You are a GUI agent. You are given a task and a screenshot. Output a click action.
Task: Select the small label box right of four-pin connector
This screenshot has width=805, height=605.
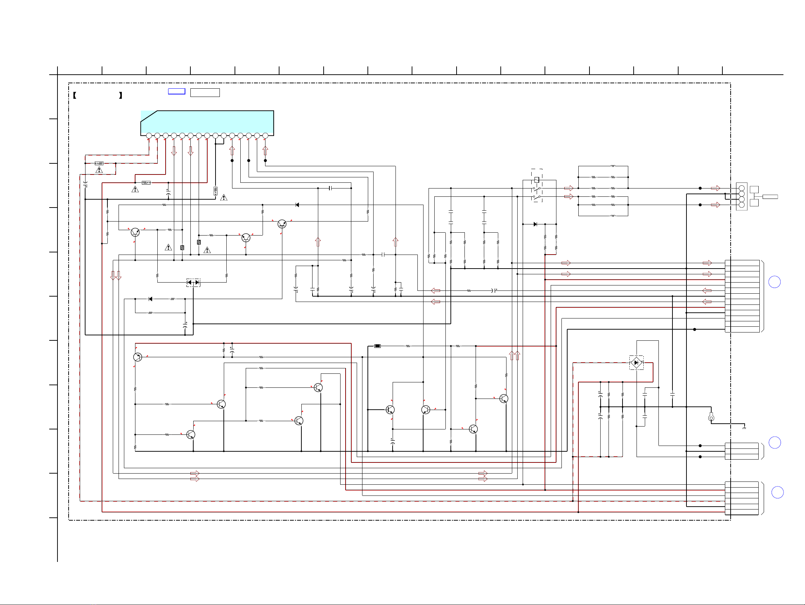point(770,197)
